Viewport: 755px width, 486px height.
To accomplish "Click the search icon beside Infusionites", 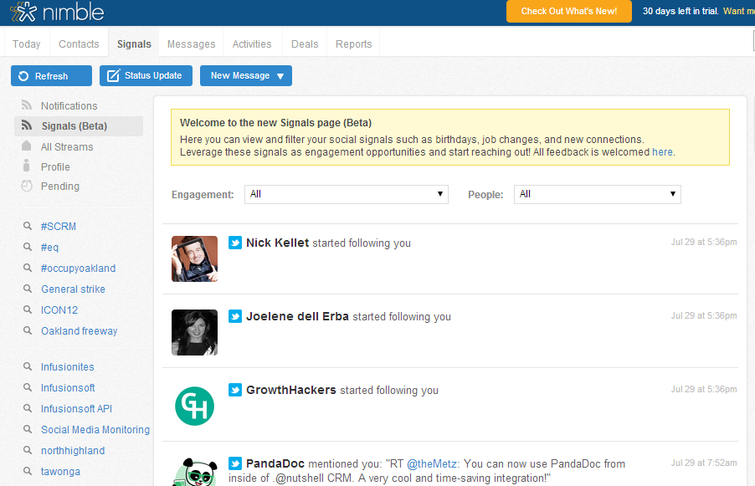I will (x=28, y=366).
